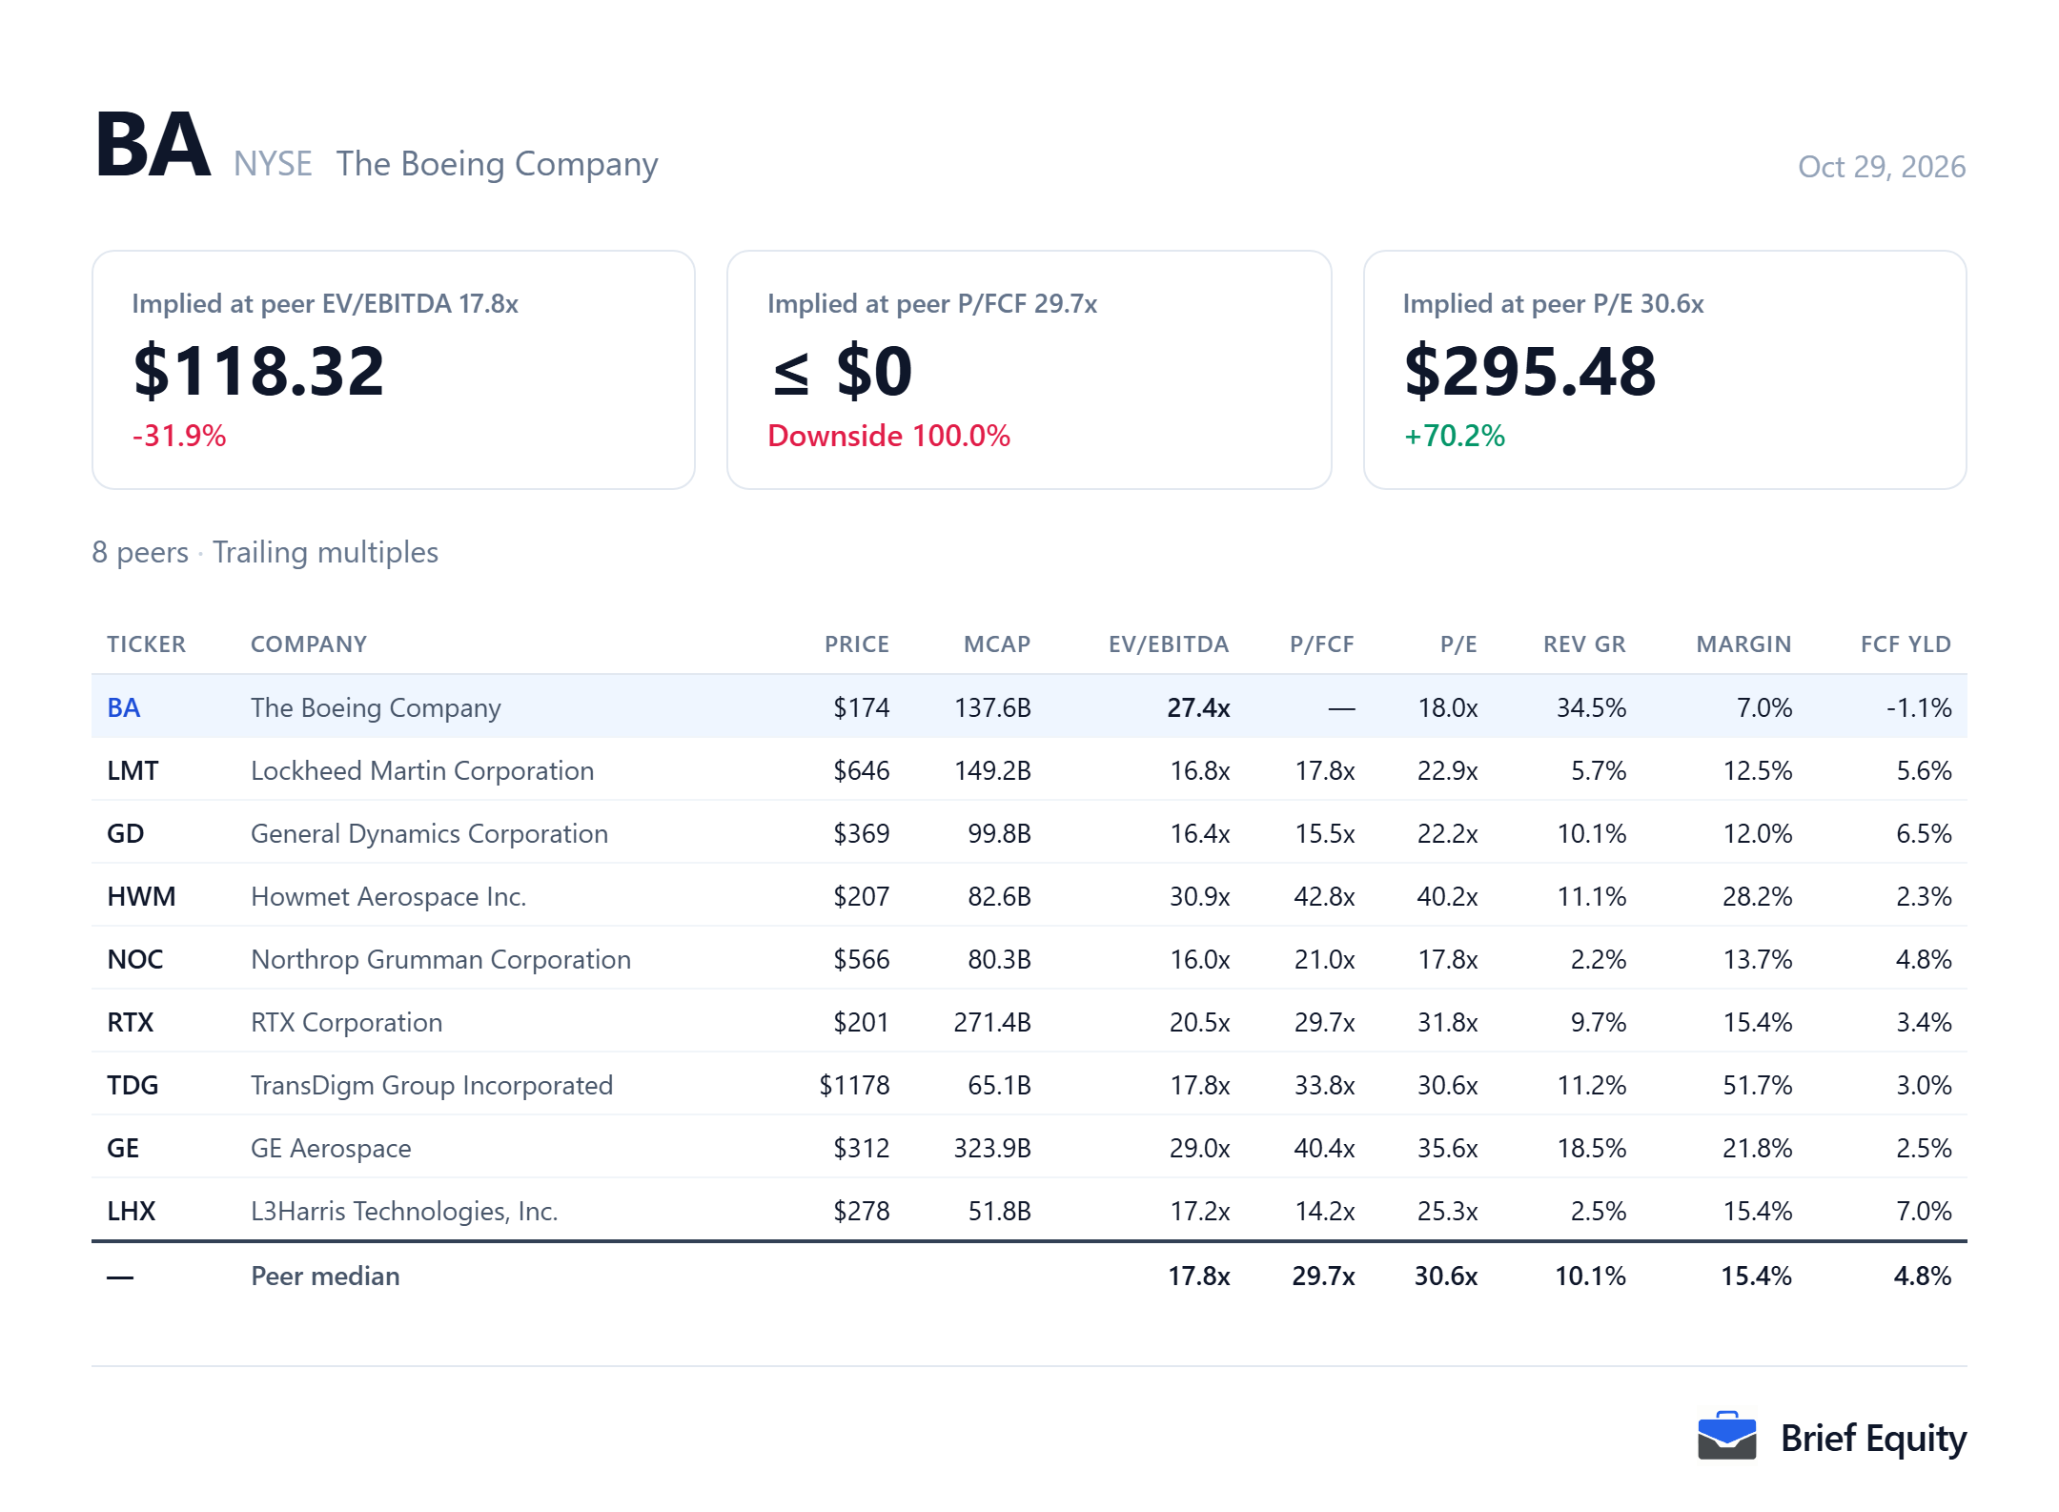Click Boeing's 27.4x EV/EBITDA value
Screen dimensions: 2059x1512
click(1198, 707)
